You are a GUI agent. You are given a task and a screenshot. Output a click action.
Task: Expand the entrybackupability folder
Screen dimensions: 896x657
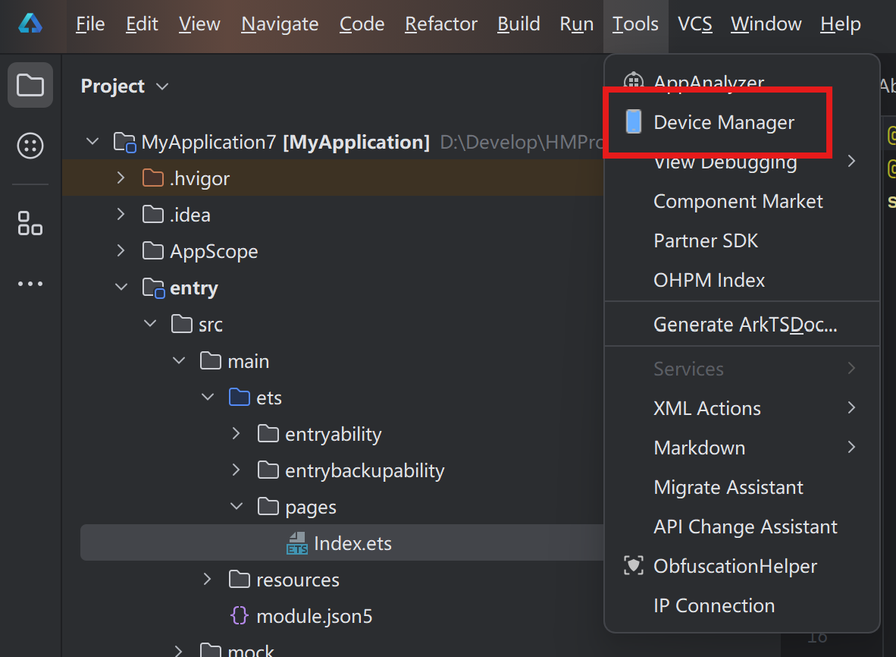click(236, 470)
